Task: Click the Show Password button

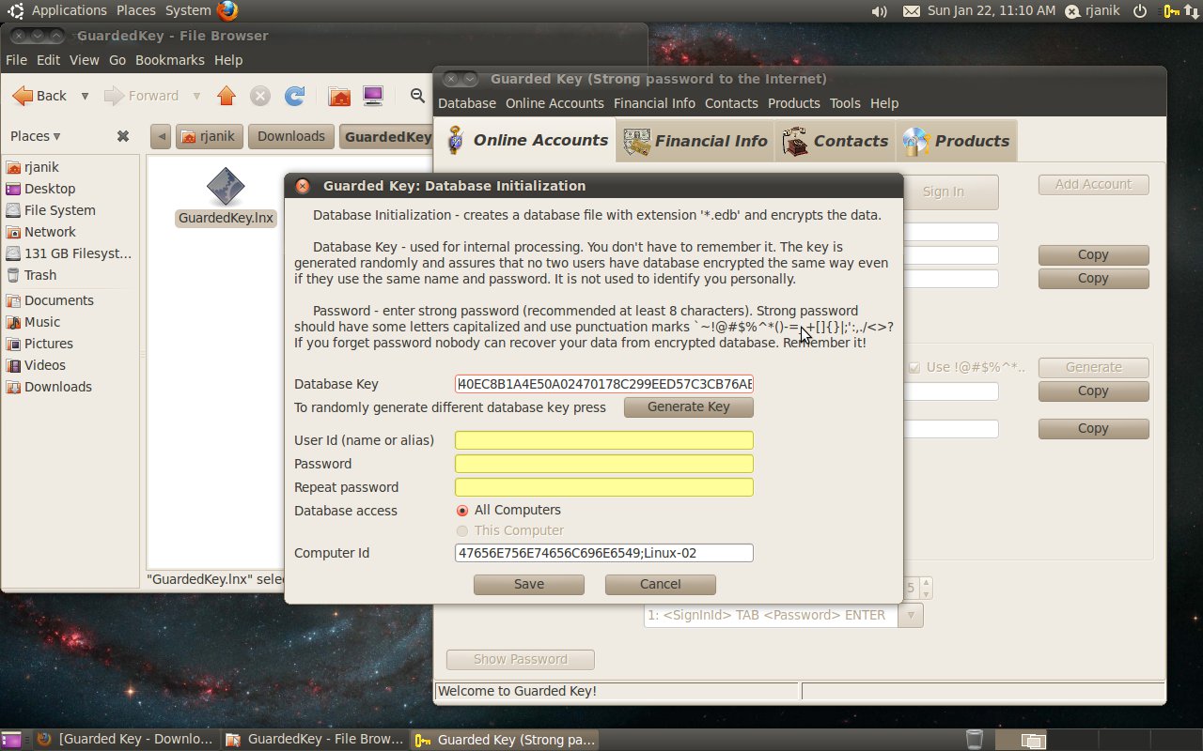Action: pos(521,659)
